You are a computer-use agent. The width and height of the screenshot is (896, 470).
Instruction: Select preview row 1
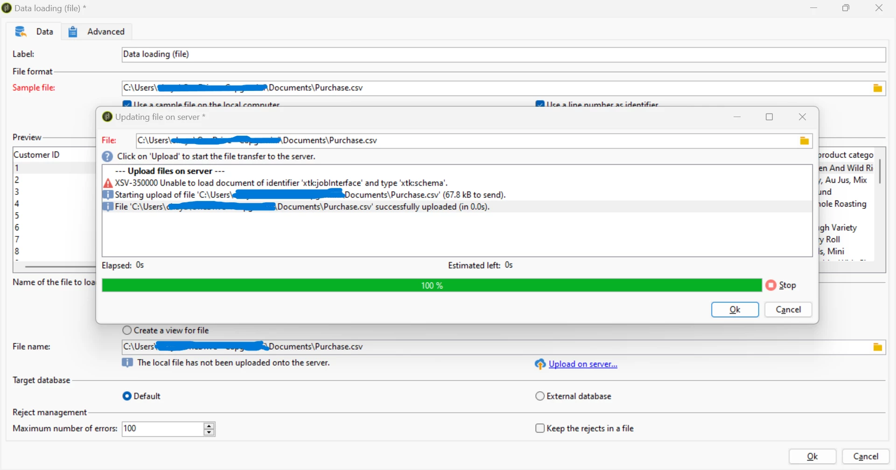54,168
